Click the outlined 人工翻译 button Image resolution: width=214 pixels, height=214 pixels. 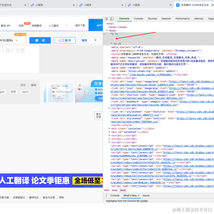tap(65, 40)
